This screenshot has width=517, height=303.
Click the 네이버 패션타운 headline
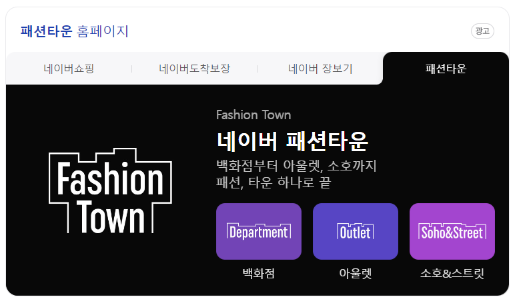(x=292, y=141)
